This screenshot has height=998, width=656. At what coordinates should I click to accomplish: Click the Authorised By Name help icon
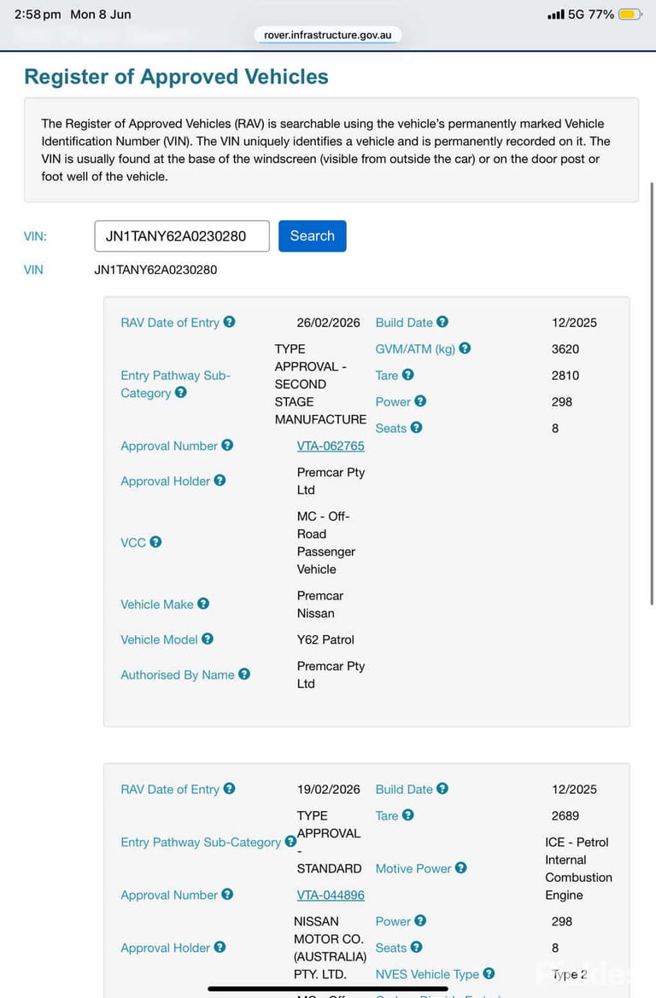tap(244, 674)
